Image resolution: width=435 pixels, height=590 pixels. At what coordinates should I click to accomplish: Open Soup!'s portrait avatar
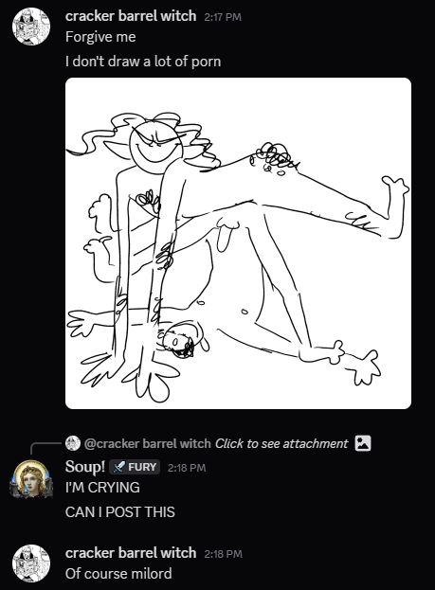(31, 478)
